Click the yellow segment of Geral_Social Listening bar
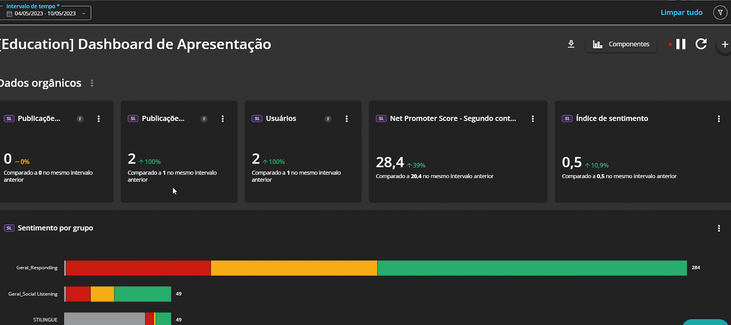The width and height of the screenshot is (731, 325). [102, 294]
